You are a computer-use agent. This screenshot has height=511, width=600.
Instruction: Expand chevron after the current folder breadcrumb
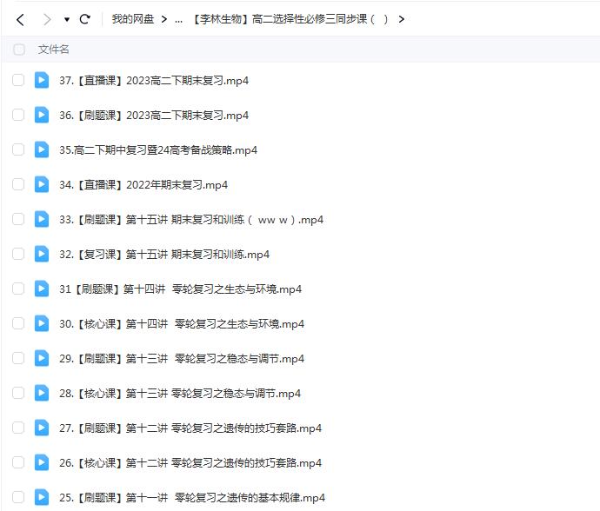(401, 19)
